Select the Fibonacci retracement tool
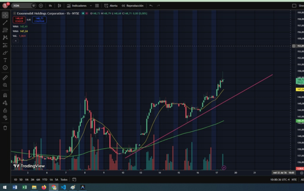 5,30
